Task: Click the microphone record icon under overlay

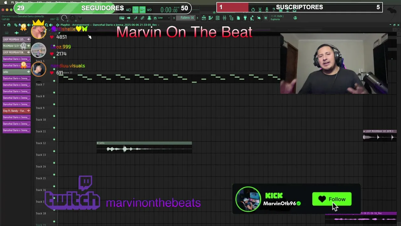Action: pyautogui.click(x=267, y=9)
